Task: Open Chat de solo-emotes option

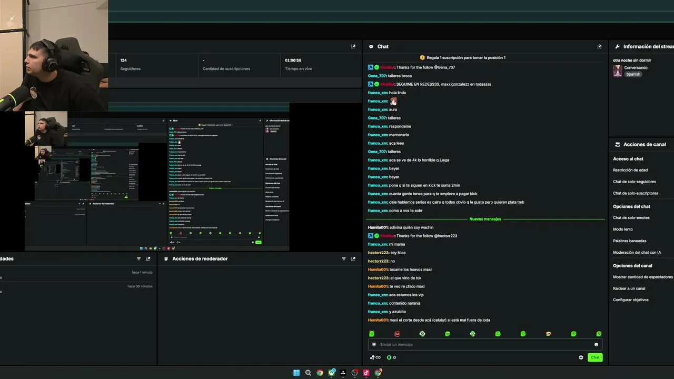Action: coord(631,217)
